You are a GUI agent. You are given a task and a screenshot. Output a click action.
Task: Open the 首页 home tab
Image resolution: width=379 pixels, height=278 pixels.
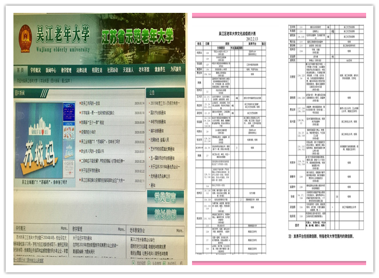(x=20, y=70)
